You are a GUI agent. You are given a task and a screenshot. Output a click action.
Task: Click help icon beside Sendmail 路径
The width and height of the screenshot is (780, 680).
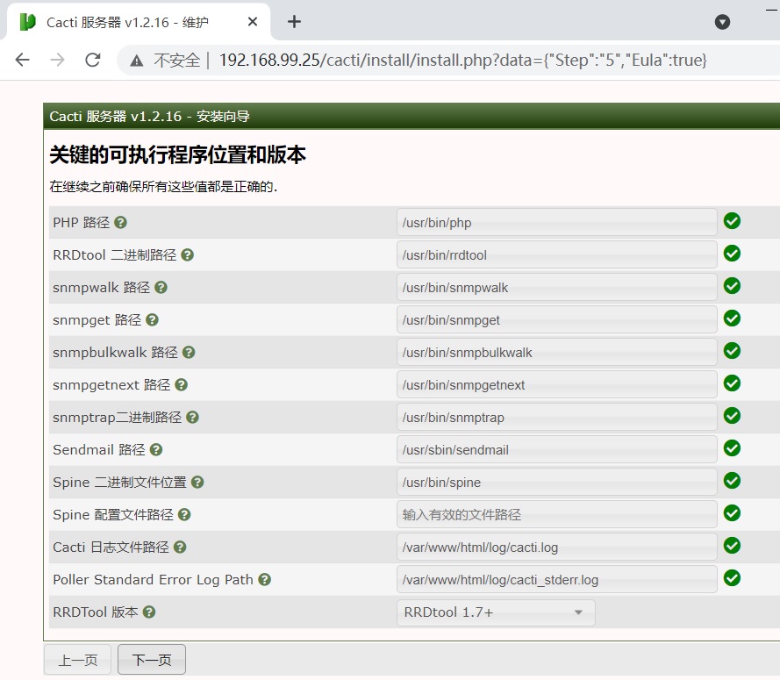click(x=156, y=450)
